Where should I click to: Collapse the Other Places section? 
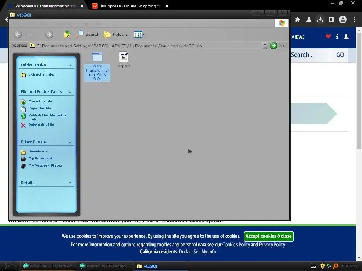(70, 142)
